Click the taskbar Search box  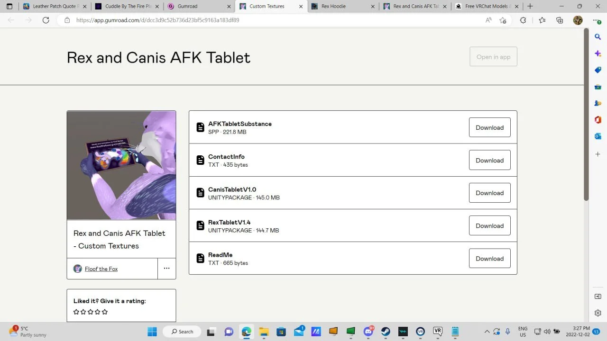183,332
